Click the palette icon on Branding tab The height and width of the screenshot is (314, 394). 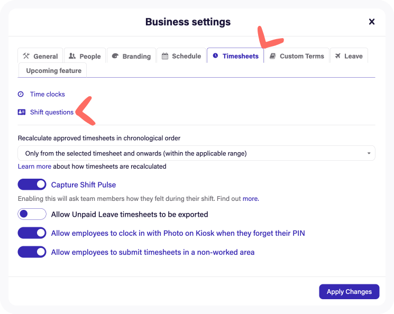pos(115,56)
